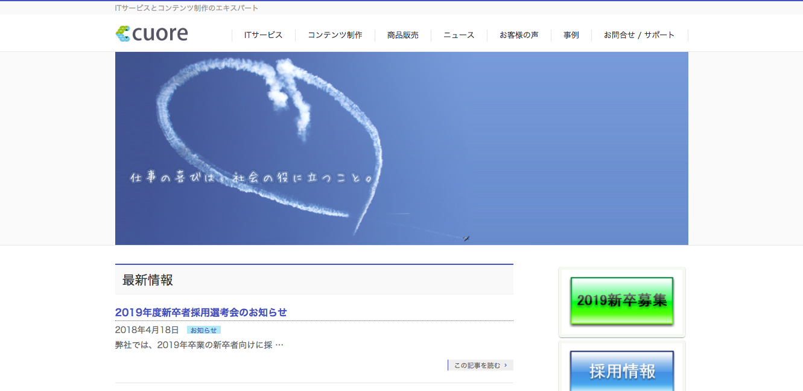The image size is (803, 391).
Task: Click the date 2018年4月18日
Action: (x=147, y=330)
